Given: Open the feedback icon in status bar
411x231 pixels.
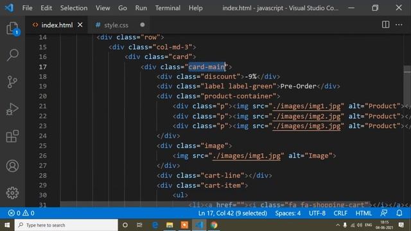Looking at the screenshot, I should tap(384, 213).
